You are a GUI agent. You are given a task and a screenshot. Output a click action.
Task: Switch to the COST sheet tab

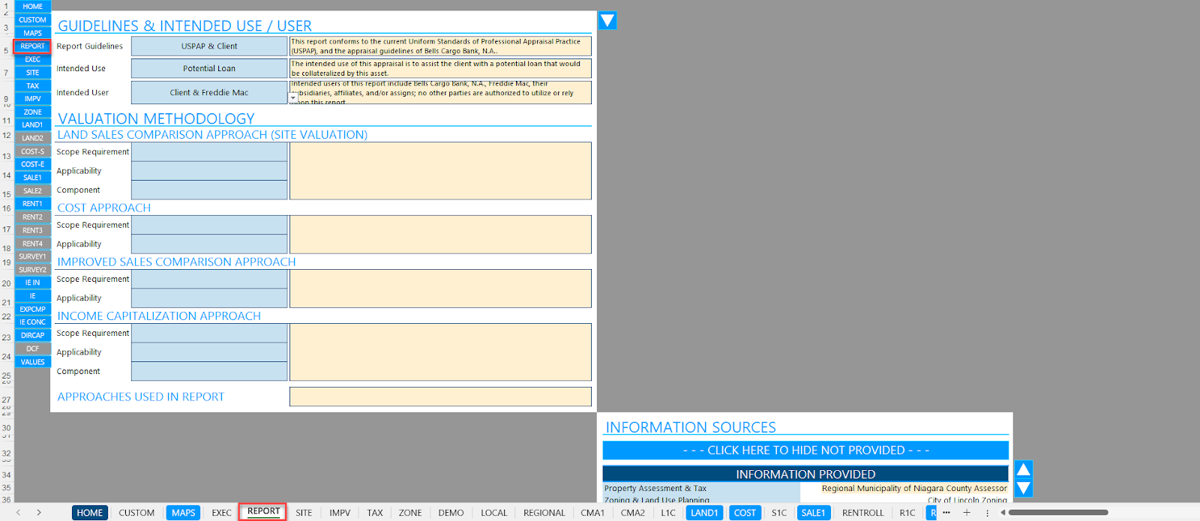(x=745, y=513)
